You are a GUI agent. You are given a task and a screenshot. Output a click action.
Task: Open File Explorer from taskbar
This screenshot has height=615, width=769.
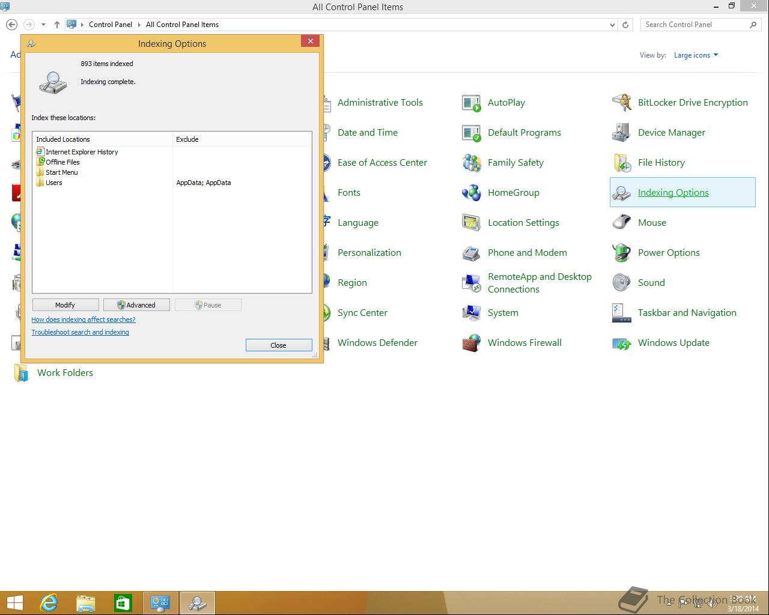[86, 602]
